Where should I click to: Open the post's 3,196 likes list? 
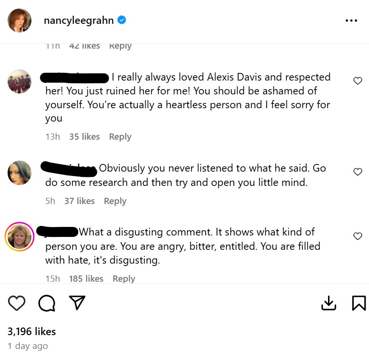tap(32, 331)
